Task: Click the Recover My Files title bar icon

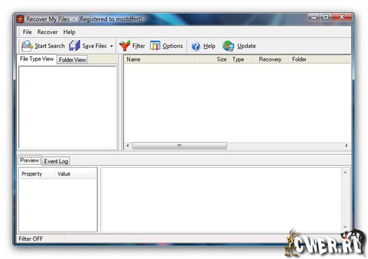Action: click(20, 19)
